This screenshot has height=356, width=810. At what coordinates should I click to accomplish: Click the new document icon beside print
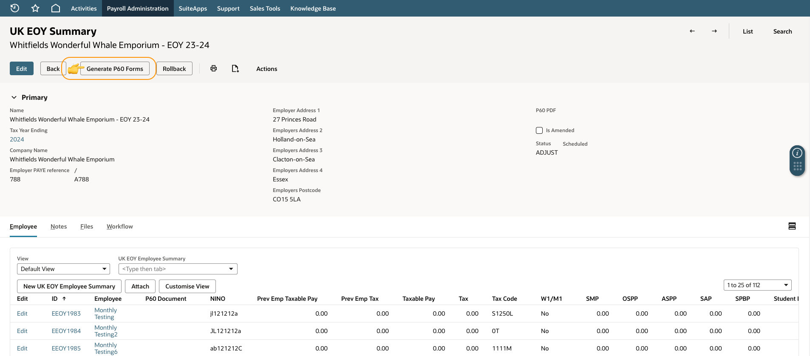coord(235,68)
